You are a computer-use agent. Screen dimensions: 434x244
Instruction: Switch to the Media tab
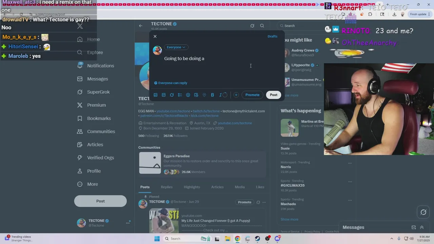tap(240, 187)
